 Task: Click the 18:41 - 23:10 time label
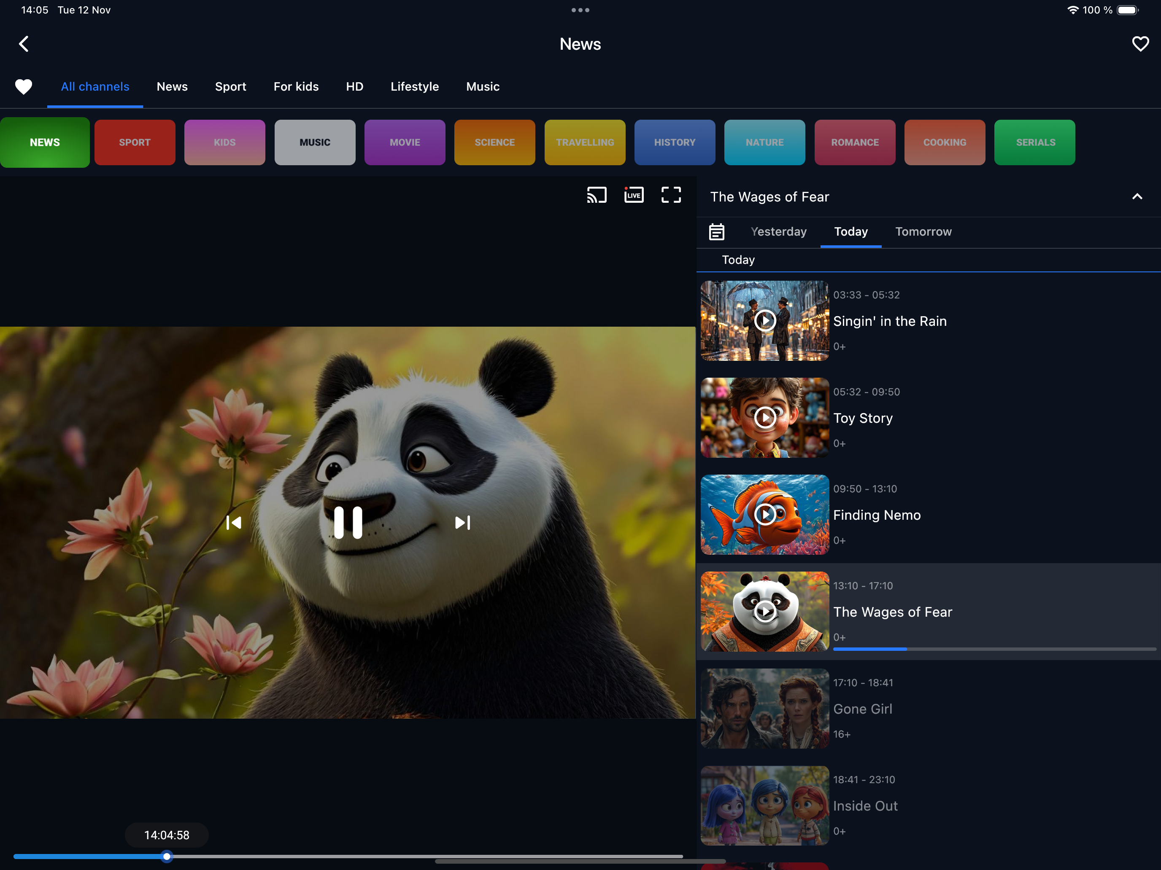[x=864, y=780]
